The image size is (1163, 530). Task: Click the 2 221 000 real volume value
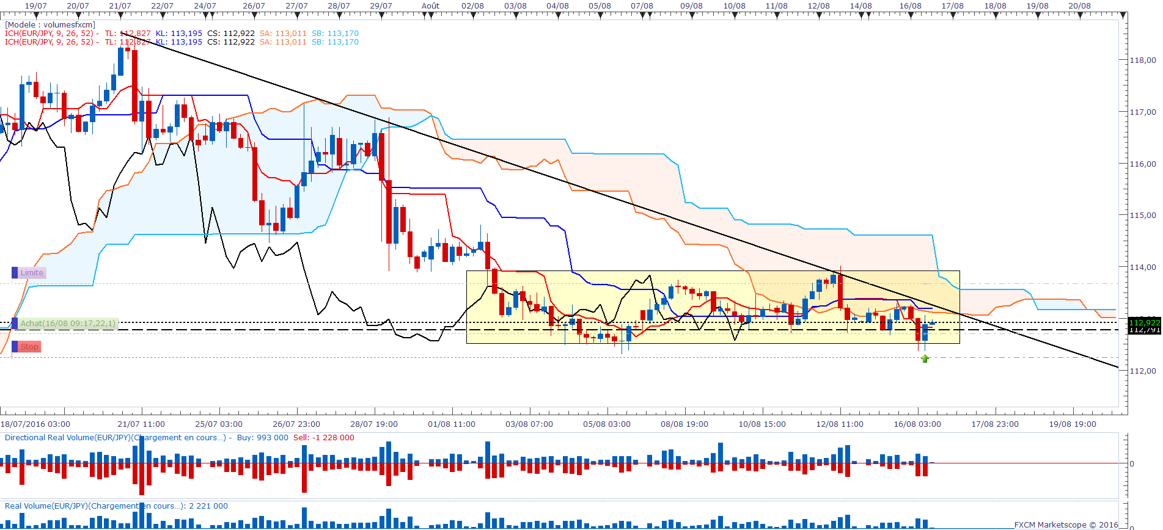[x=208, y=506]
